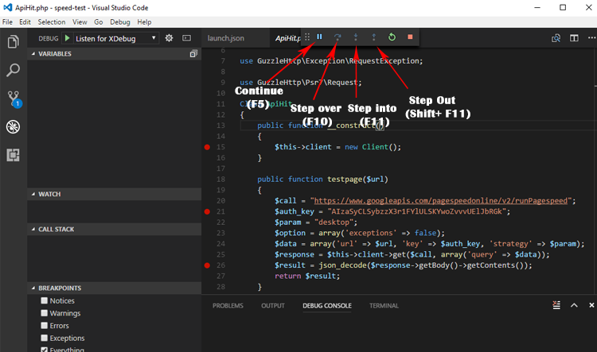The height and width of the screenshot is (352, 597).
Task: Open the Explorer view in activity bar
Action: point(13,42)
